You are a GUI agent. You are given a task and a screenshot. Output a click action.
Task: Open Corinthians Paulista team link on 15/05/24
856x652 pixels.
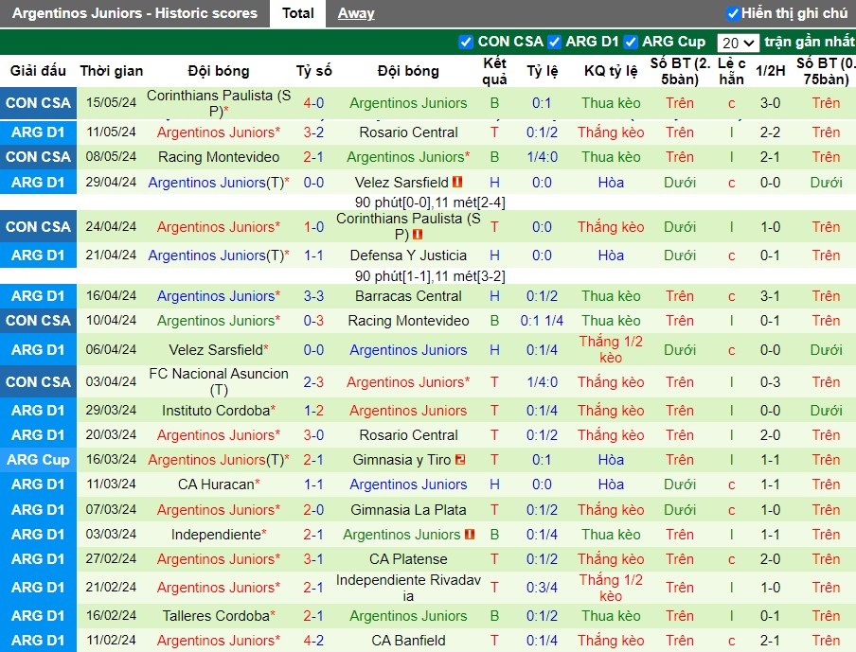click(x=219, y=102)
